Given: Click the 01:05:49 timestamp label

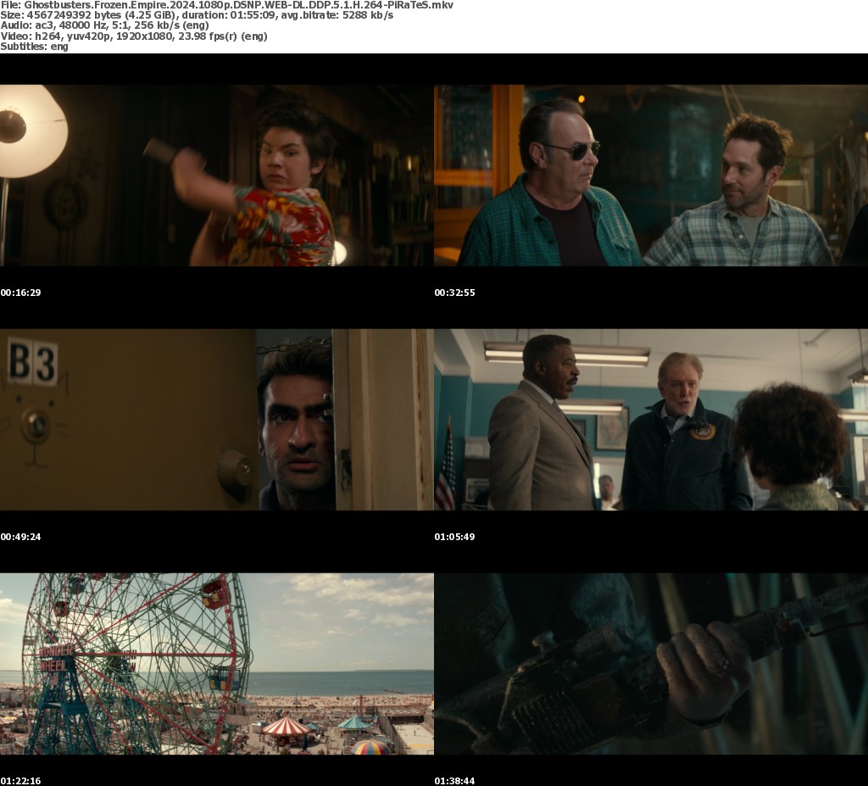Looking at the screenshot, I should tap(455, 537).
